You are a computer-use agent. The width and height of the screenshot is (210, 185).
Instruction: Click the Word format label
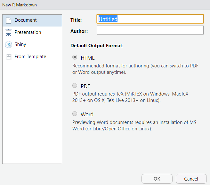tap(87, 115)
